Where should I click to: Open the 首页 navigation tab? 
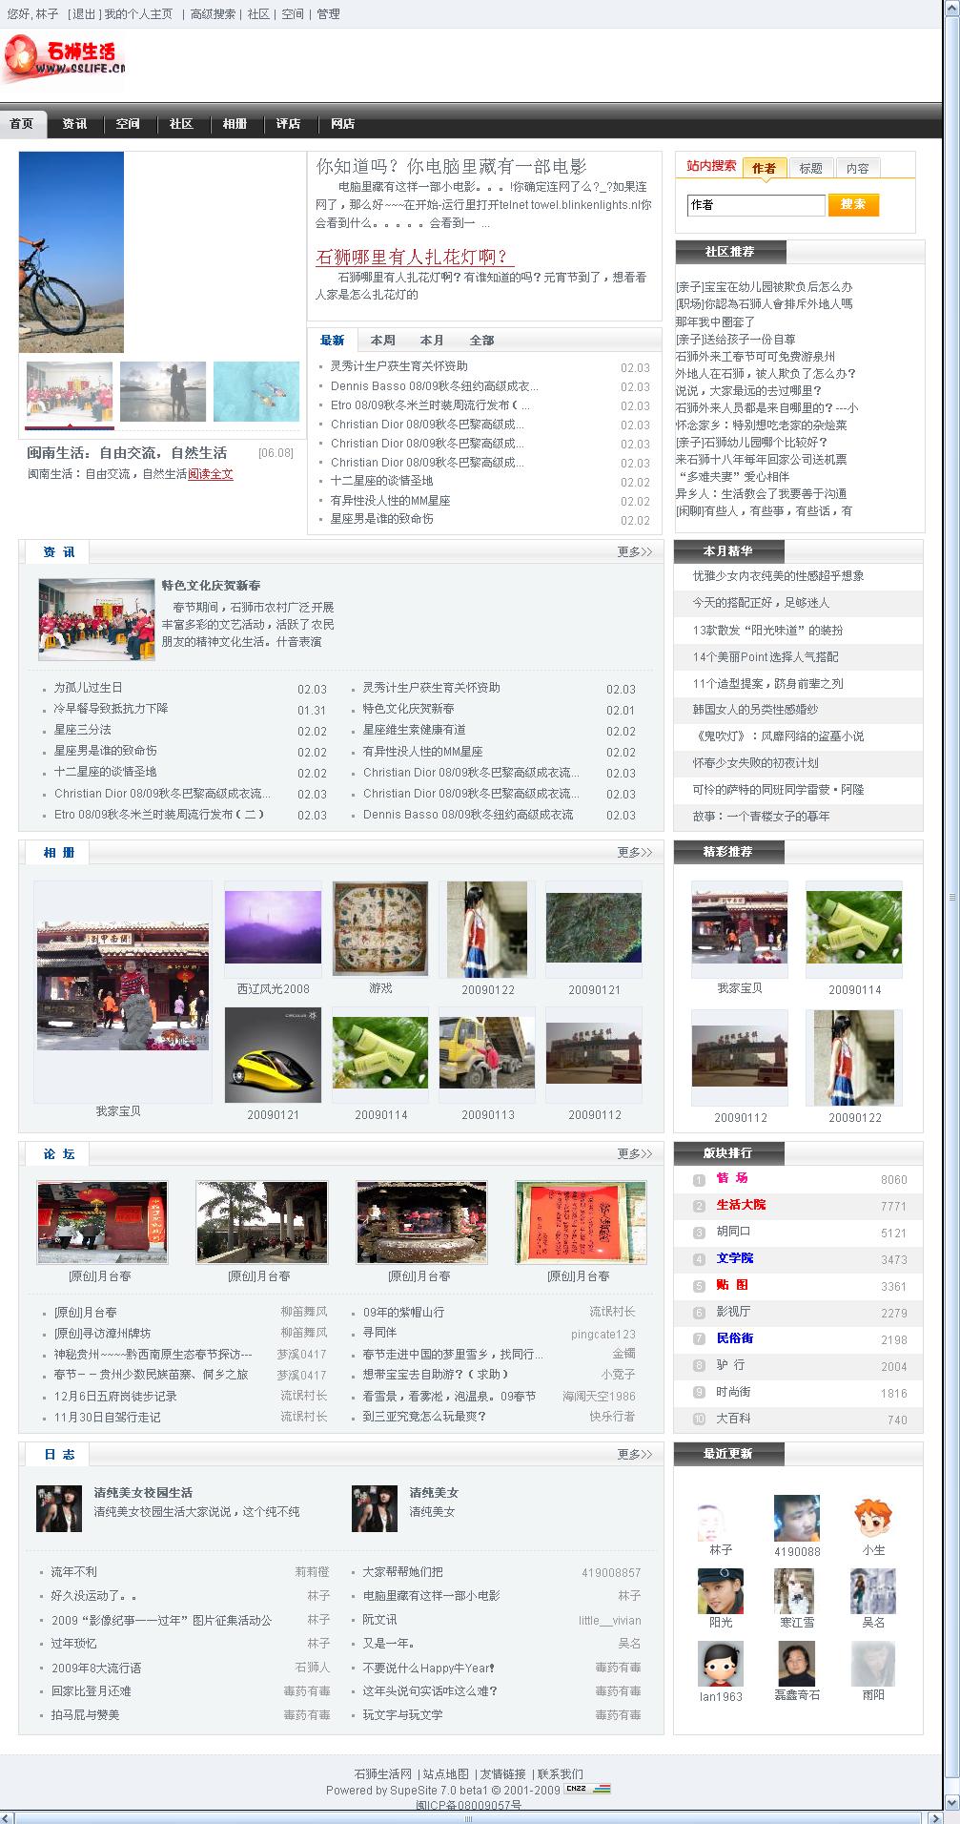coord(22,124)
